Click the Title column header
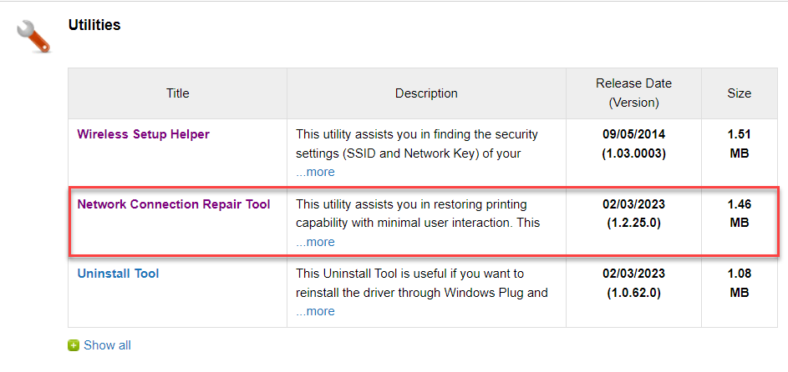The width and height of the screenshot is (788, 372). (x=177, y=93)
